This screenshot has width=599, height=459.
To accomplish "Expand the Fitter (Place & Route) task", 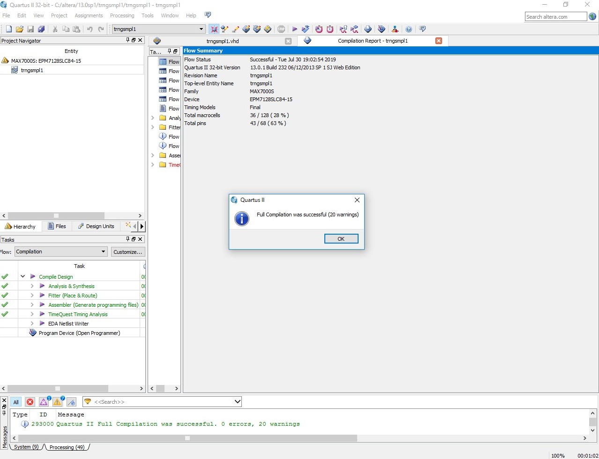I will click(x=32, y=296).
